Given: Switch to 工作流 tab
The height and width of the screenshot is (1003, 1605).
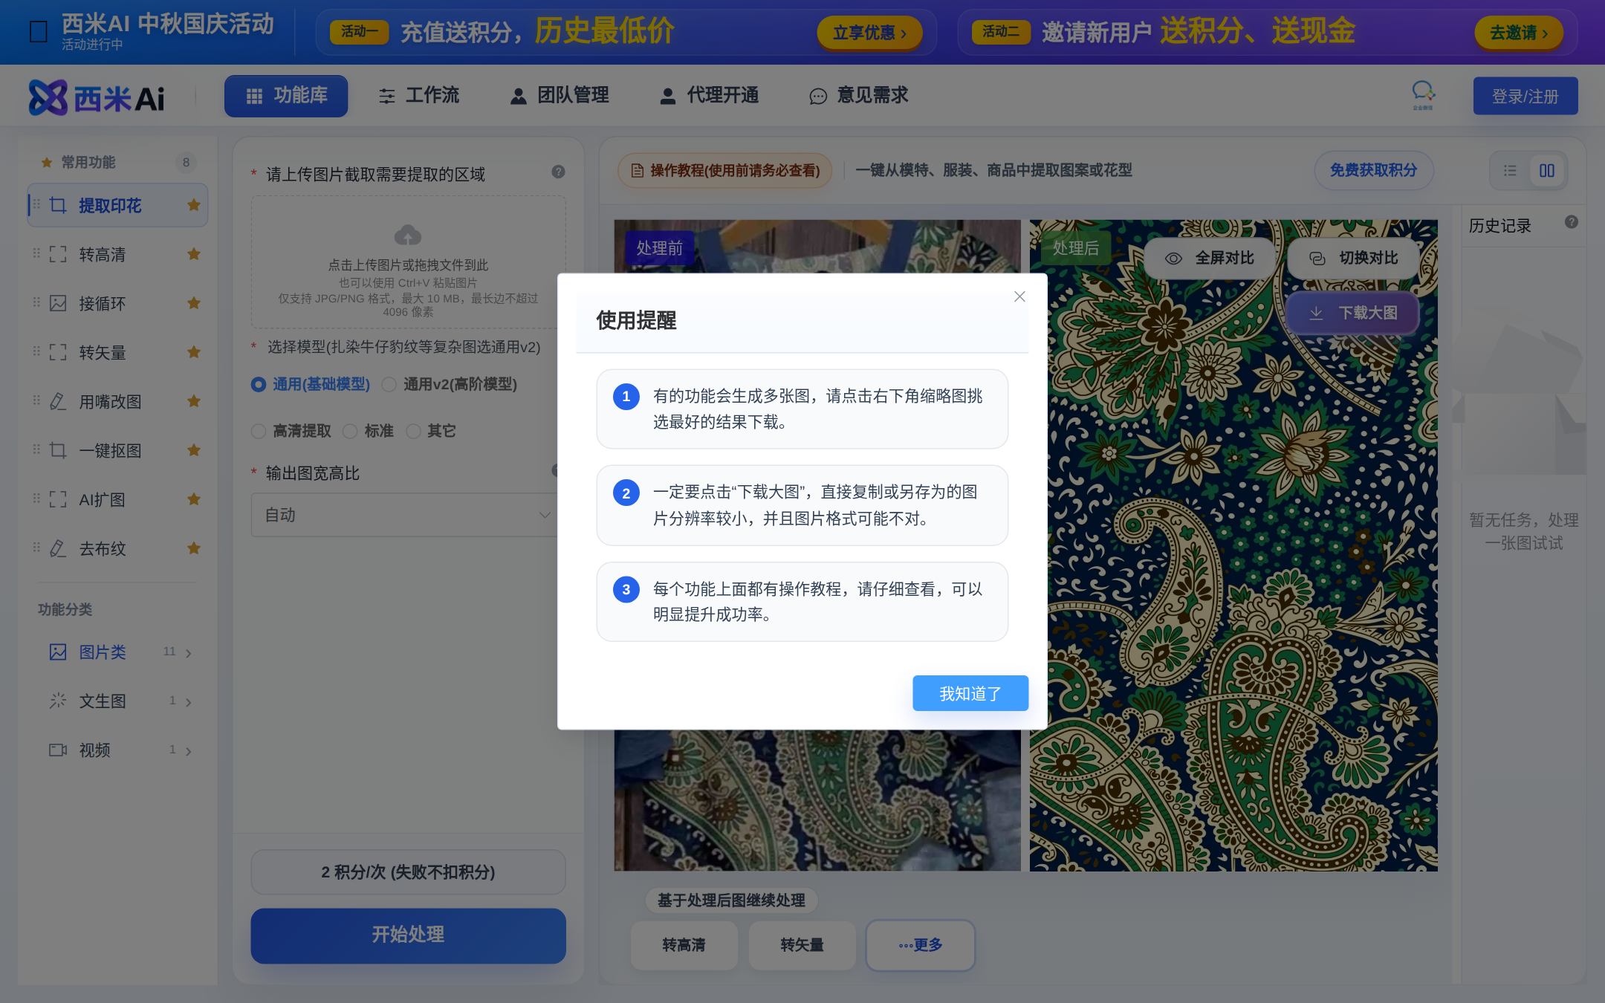Looking at the screenshot, I should [419, 96].
